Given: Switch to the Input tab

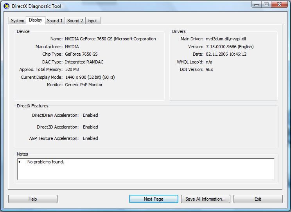Looking at the screenshot, I should point(92,21).
